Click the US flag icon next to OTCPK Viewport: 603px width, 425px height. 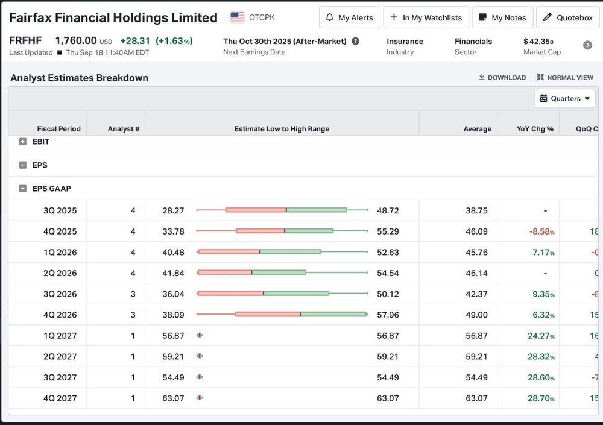[x=237, y=17]
